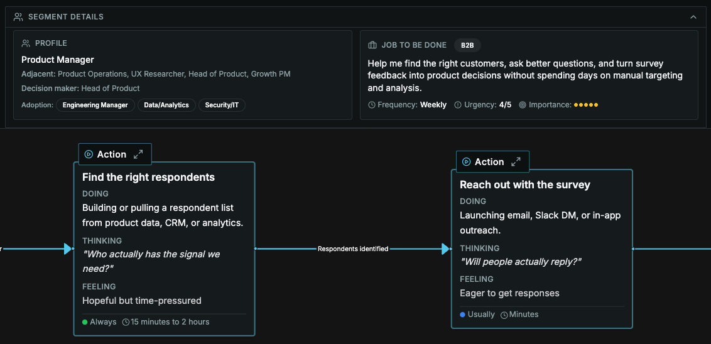Click the Respondents identified edge label
The width and height of the screenshot is (711, 344).
click(353, 249)
